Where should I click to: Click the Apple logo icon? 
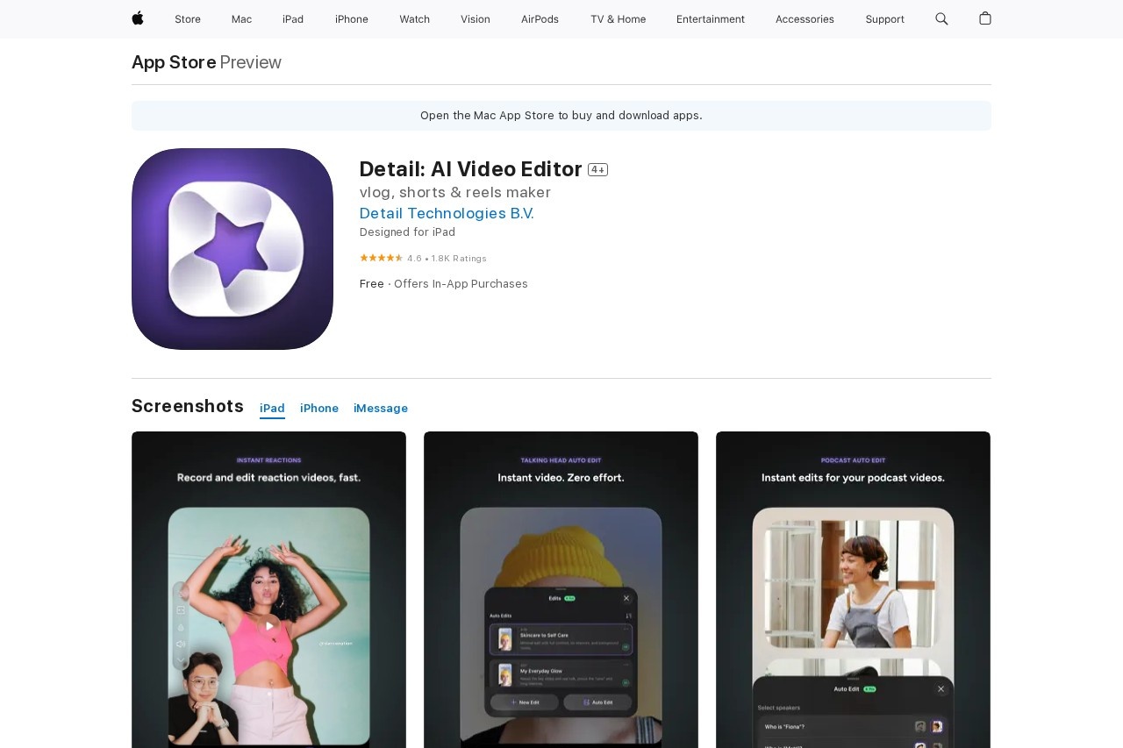click(138, 18)
